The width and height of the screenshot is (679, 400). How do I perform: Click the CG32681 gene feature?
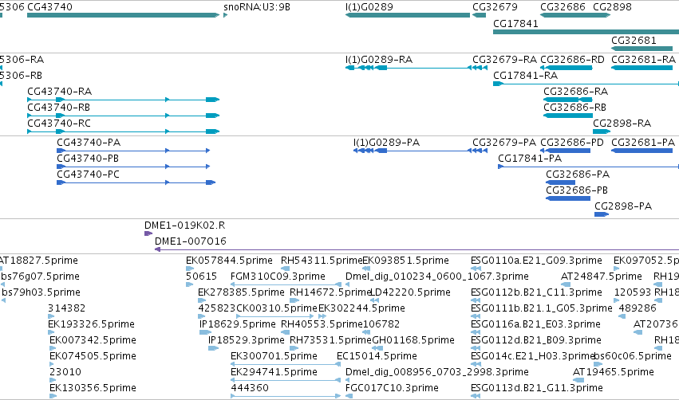click(x=641, y=49)
